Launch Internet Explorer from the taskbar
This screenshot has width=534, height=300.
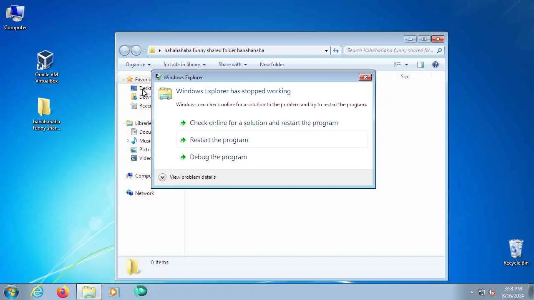tap(38, 292)
